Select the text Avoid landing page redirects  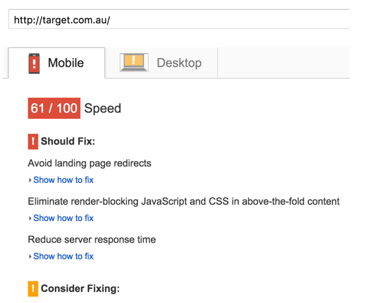[89, 164]
